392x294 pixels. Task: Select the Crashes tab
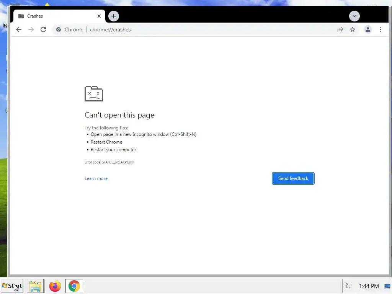click(x=59, y=16)
